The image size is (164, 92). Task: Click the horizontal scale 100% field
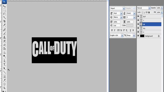coord(130,22)
